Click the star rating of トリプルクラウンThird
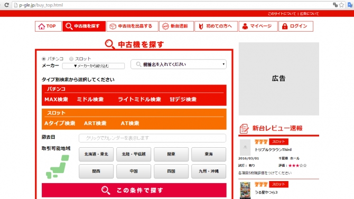Image resolution: width=354 pixels, height=199 pixels. click(297, 166)
